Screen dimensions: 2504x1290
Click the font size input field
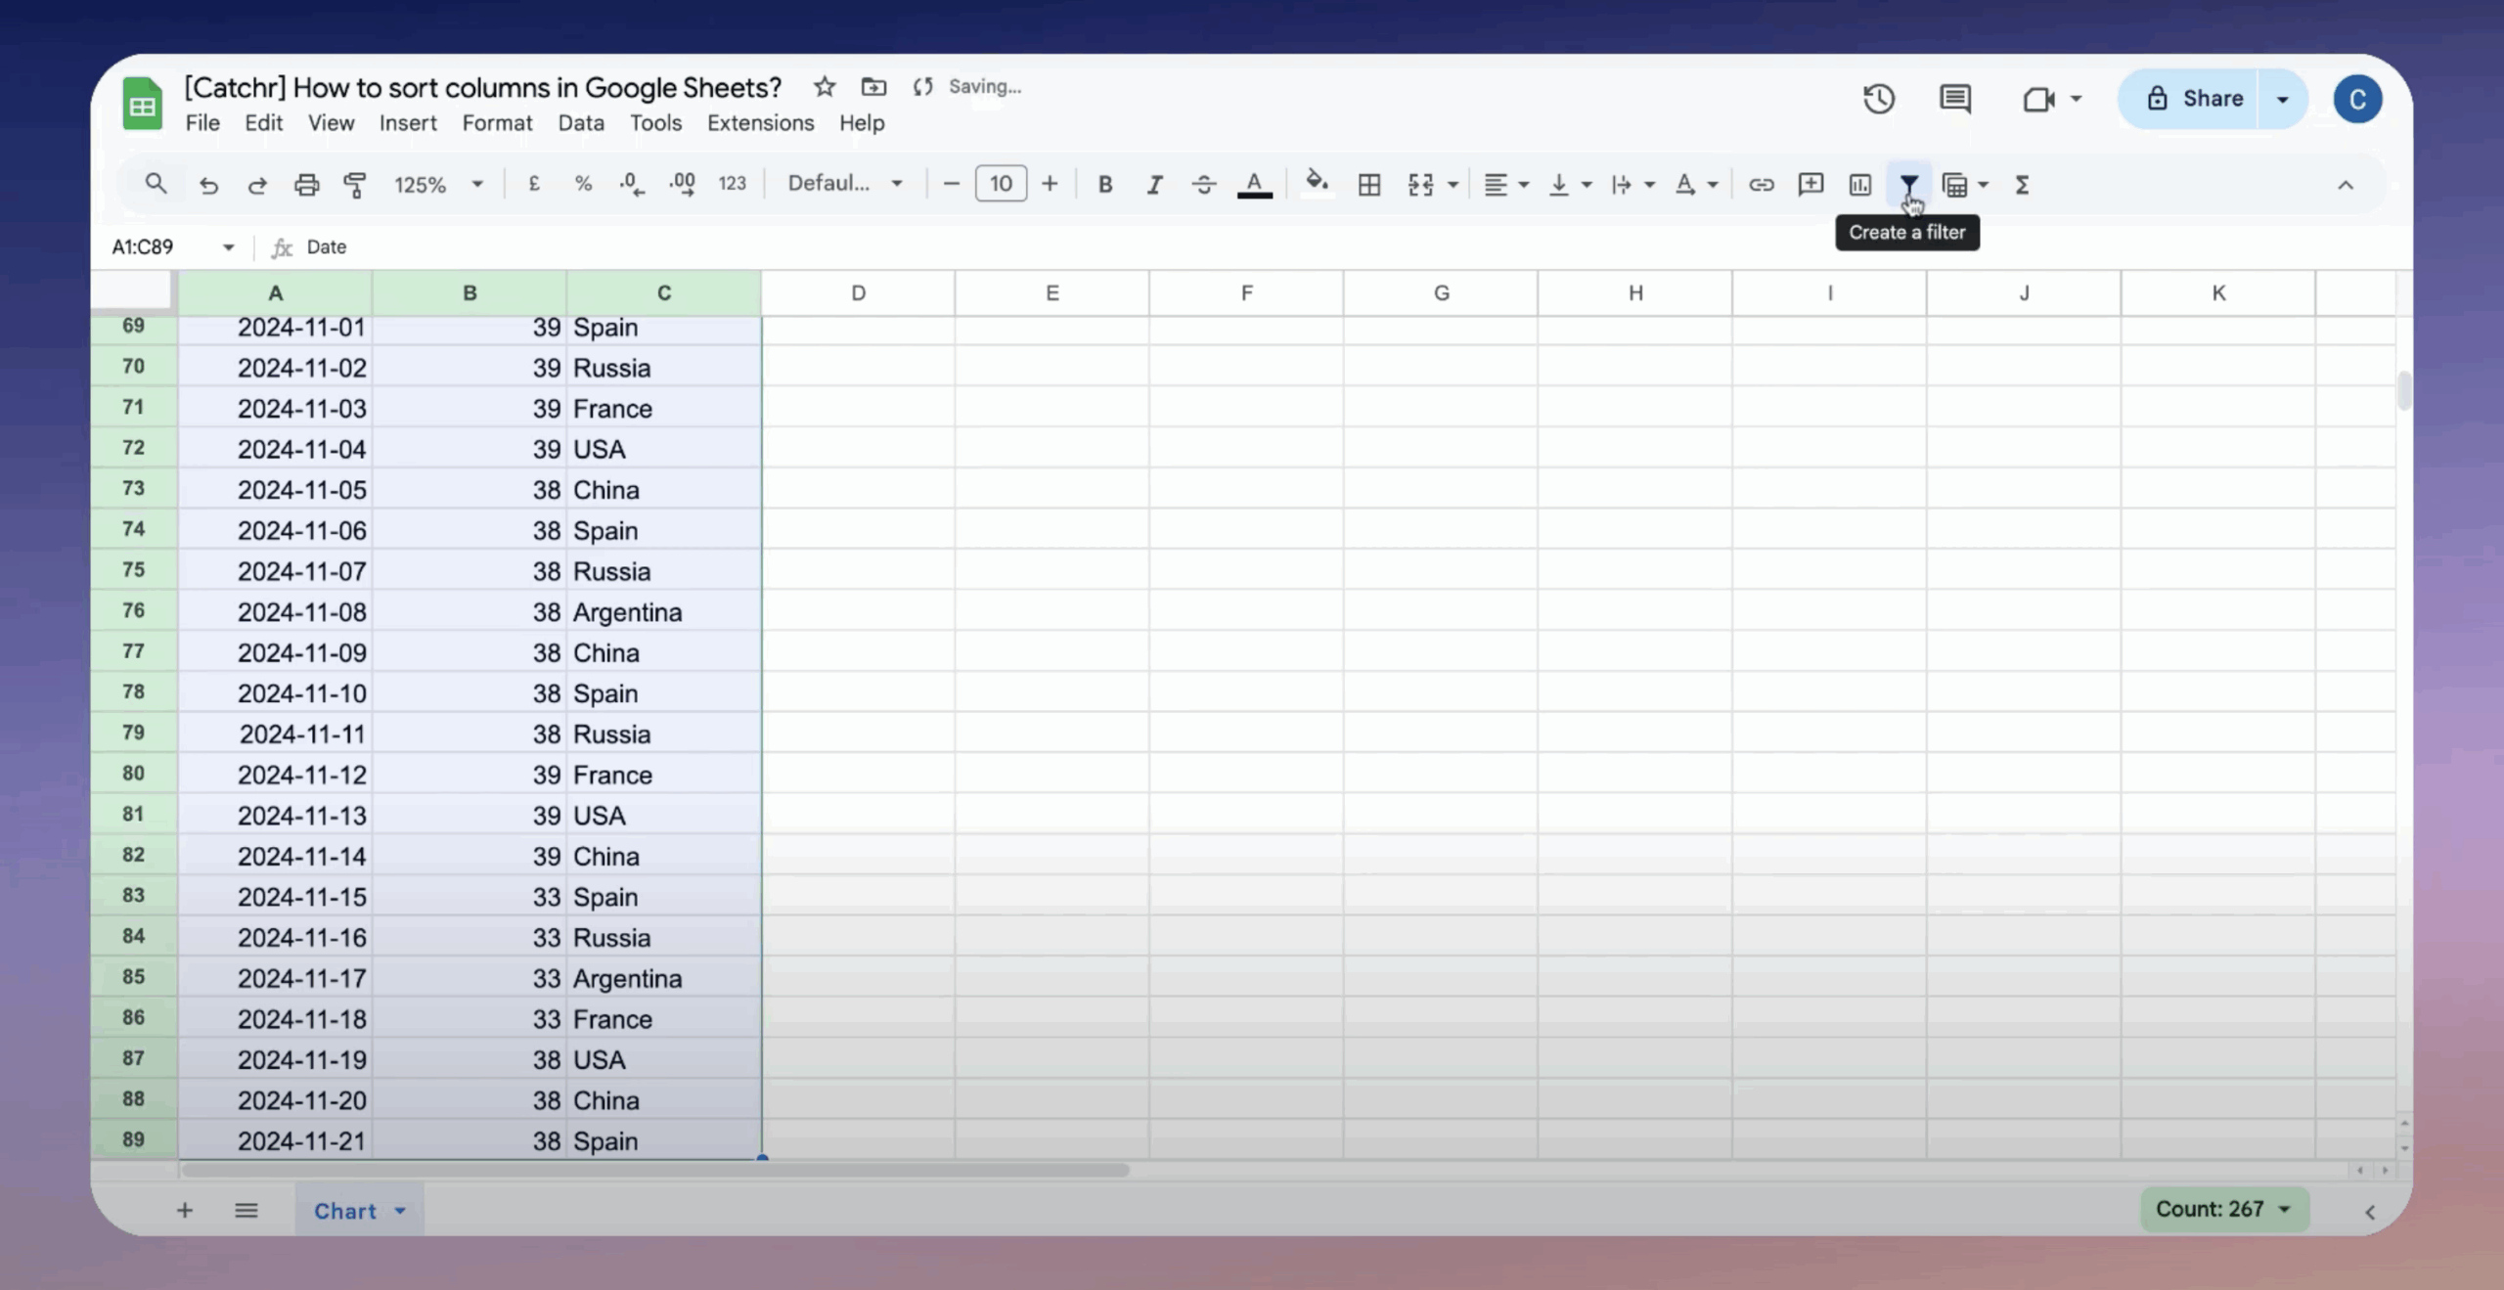[1000, 184]
